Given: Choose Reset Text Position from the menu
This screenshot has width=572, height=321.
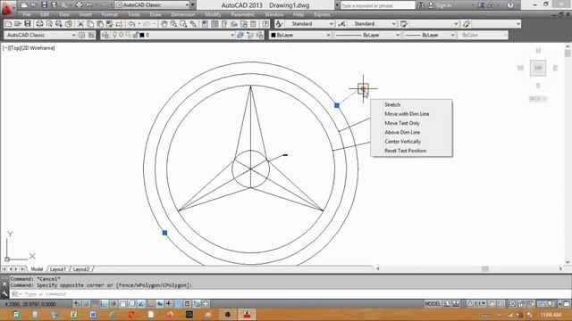Looking at the screenshot, I should point(405,151).
